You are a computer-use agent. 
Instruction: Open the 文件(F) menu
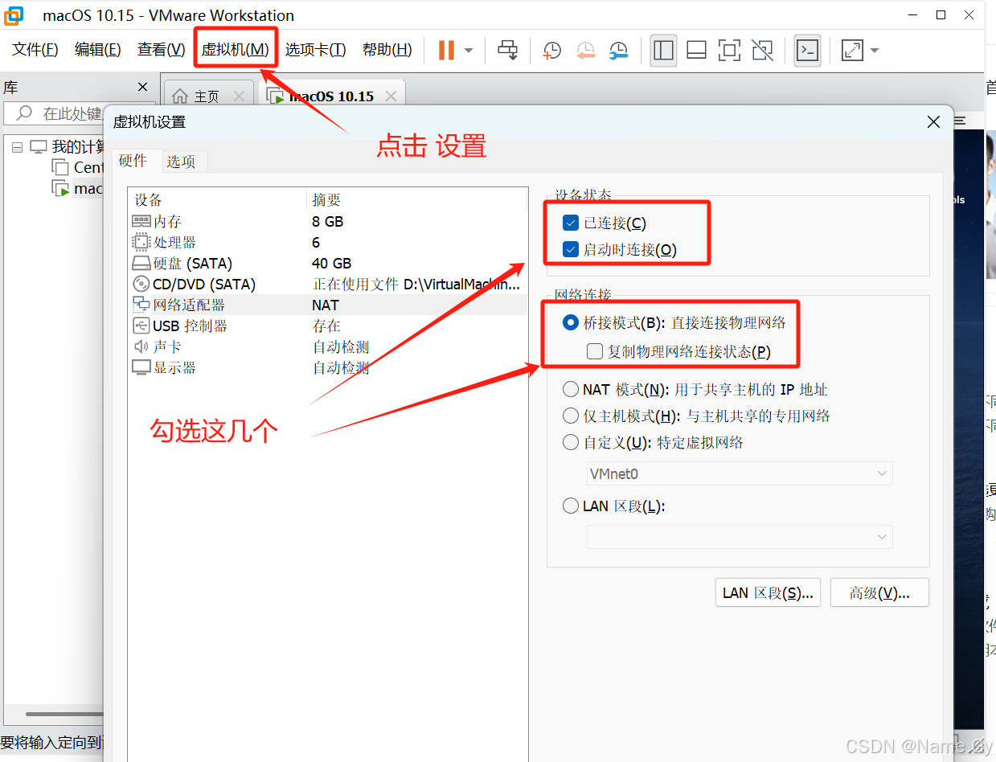35,50
